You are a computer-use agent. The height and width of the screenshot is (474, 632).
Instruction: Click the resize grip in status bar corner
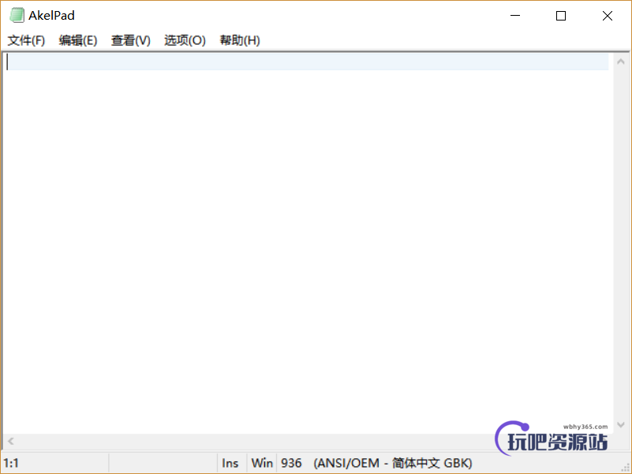(625, 467)
